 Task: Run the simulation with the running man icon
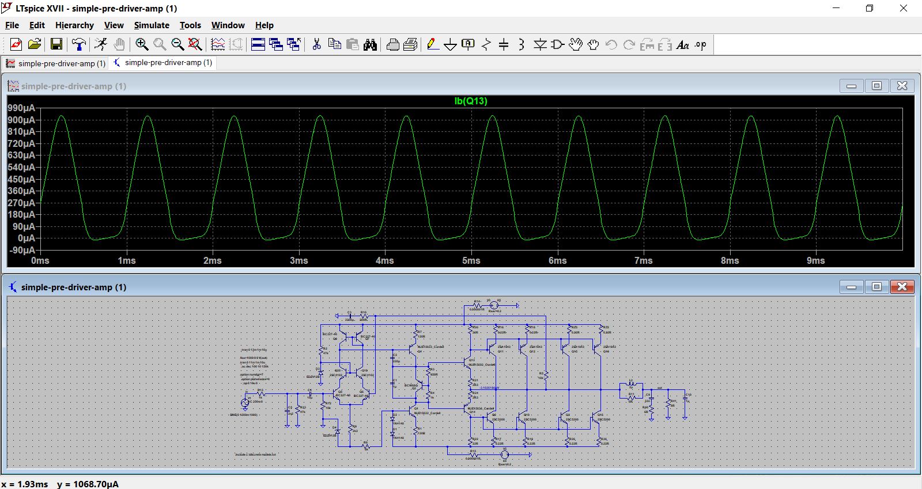101,44
